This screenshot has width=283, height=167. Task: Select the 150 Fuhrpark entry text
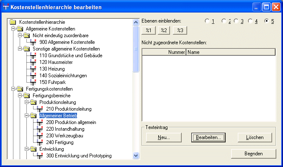click(52, 82)
